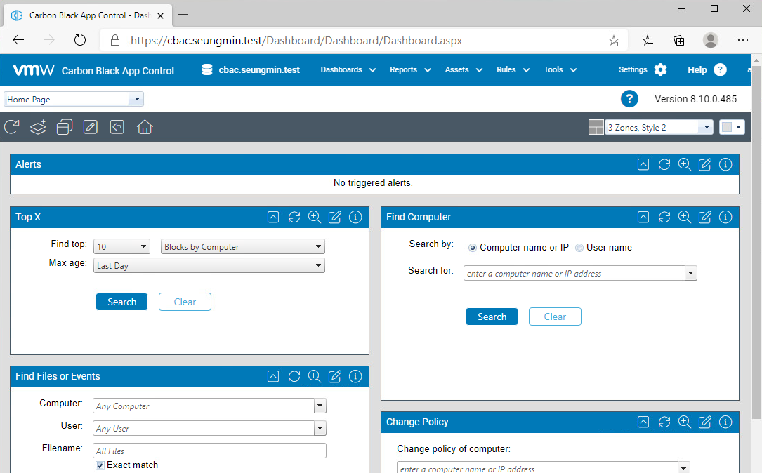Click the edit dashboard pencil icon in the toolbar
This screenshot has width=762, height=473.
(91, 127)
